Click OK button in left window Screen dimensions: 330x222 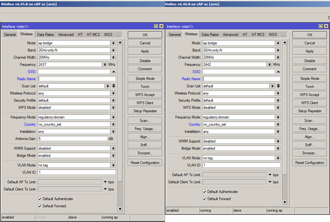tap(145, 35)
